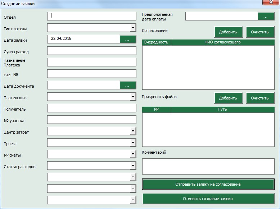Close the Создание заявки window
The image size is (280, 209).
tap(271, 2)
